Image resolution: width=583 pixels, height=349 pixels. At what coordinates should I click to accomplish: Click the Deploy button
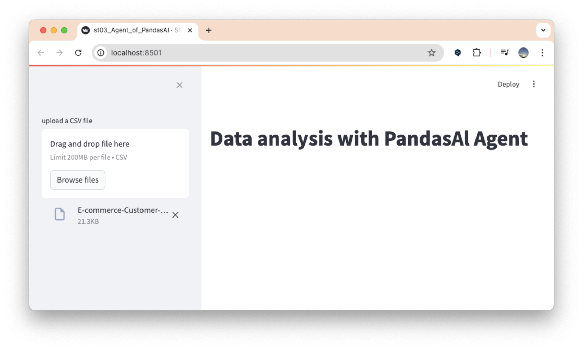tap(508, 84)
